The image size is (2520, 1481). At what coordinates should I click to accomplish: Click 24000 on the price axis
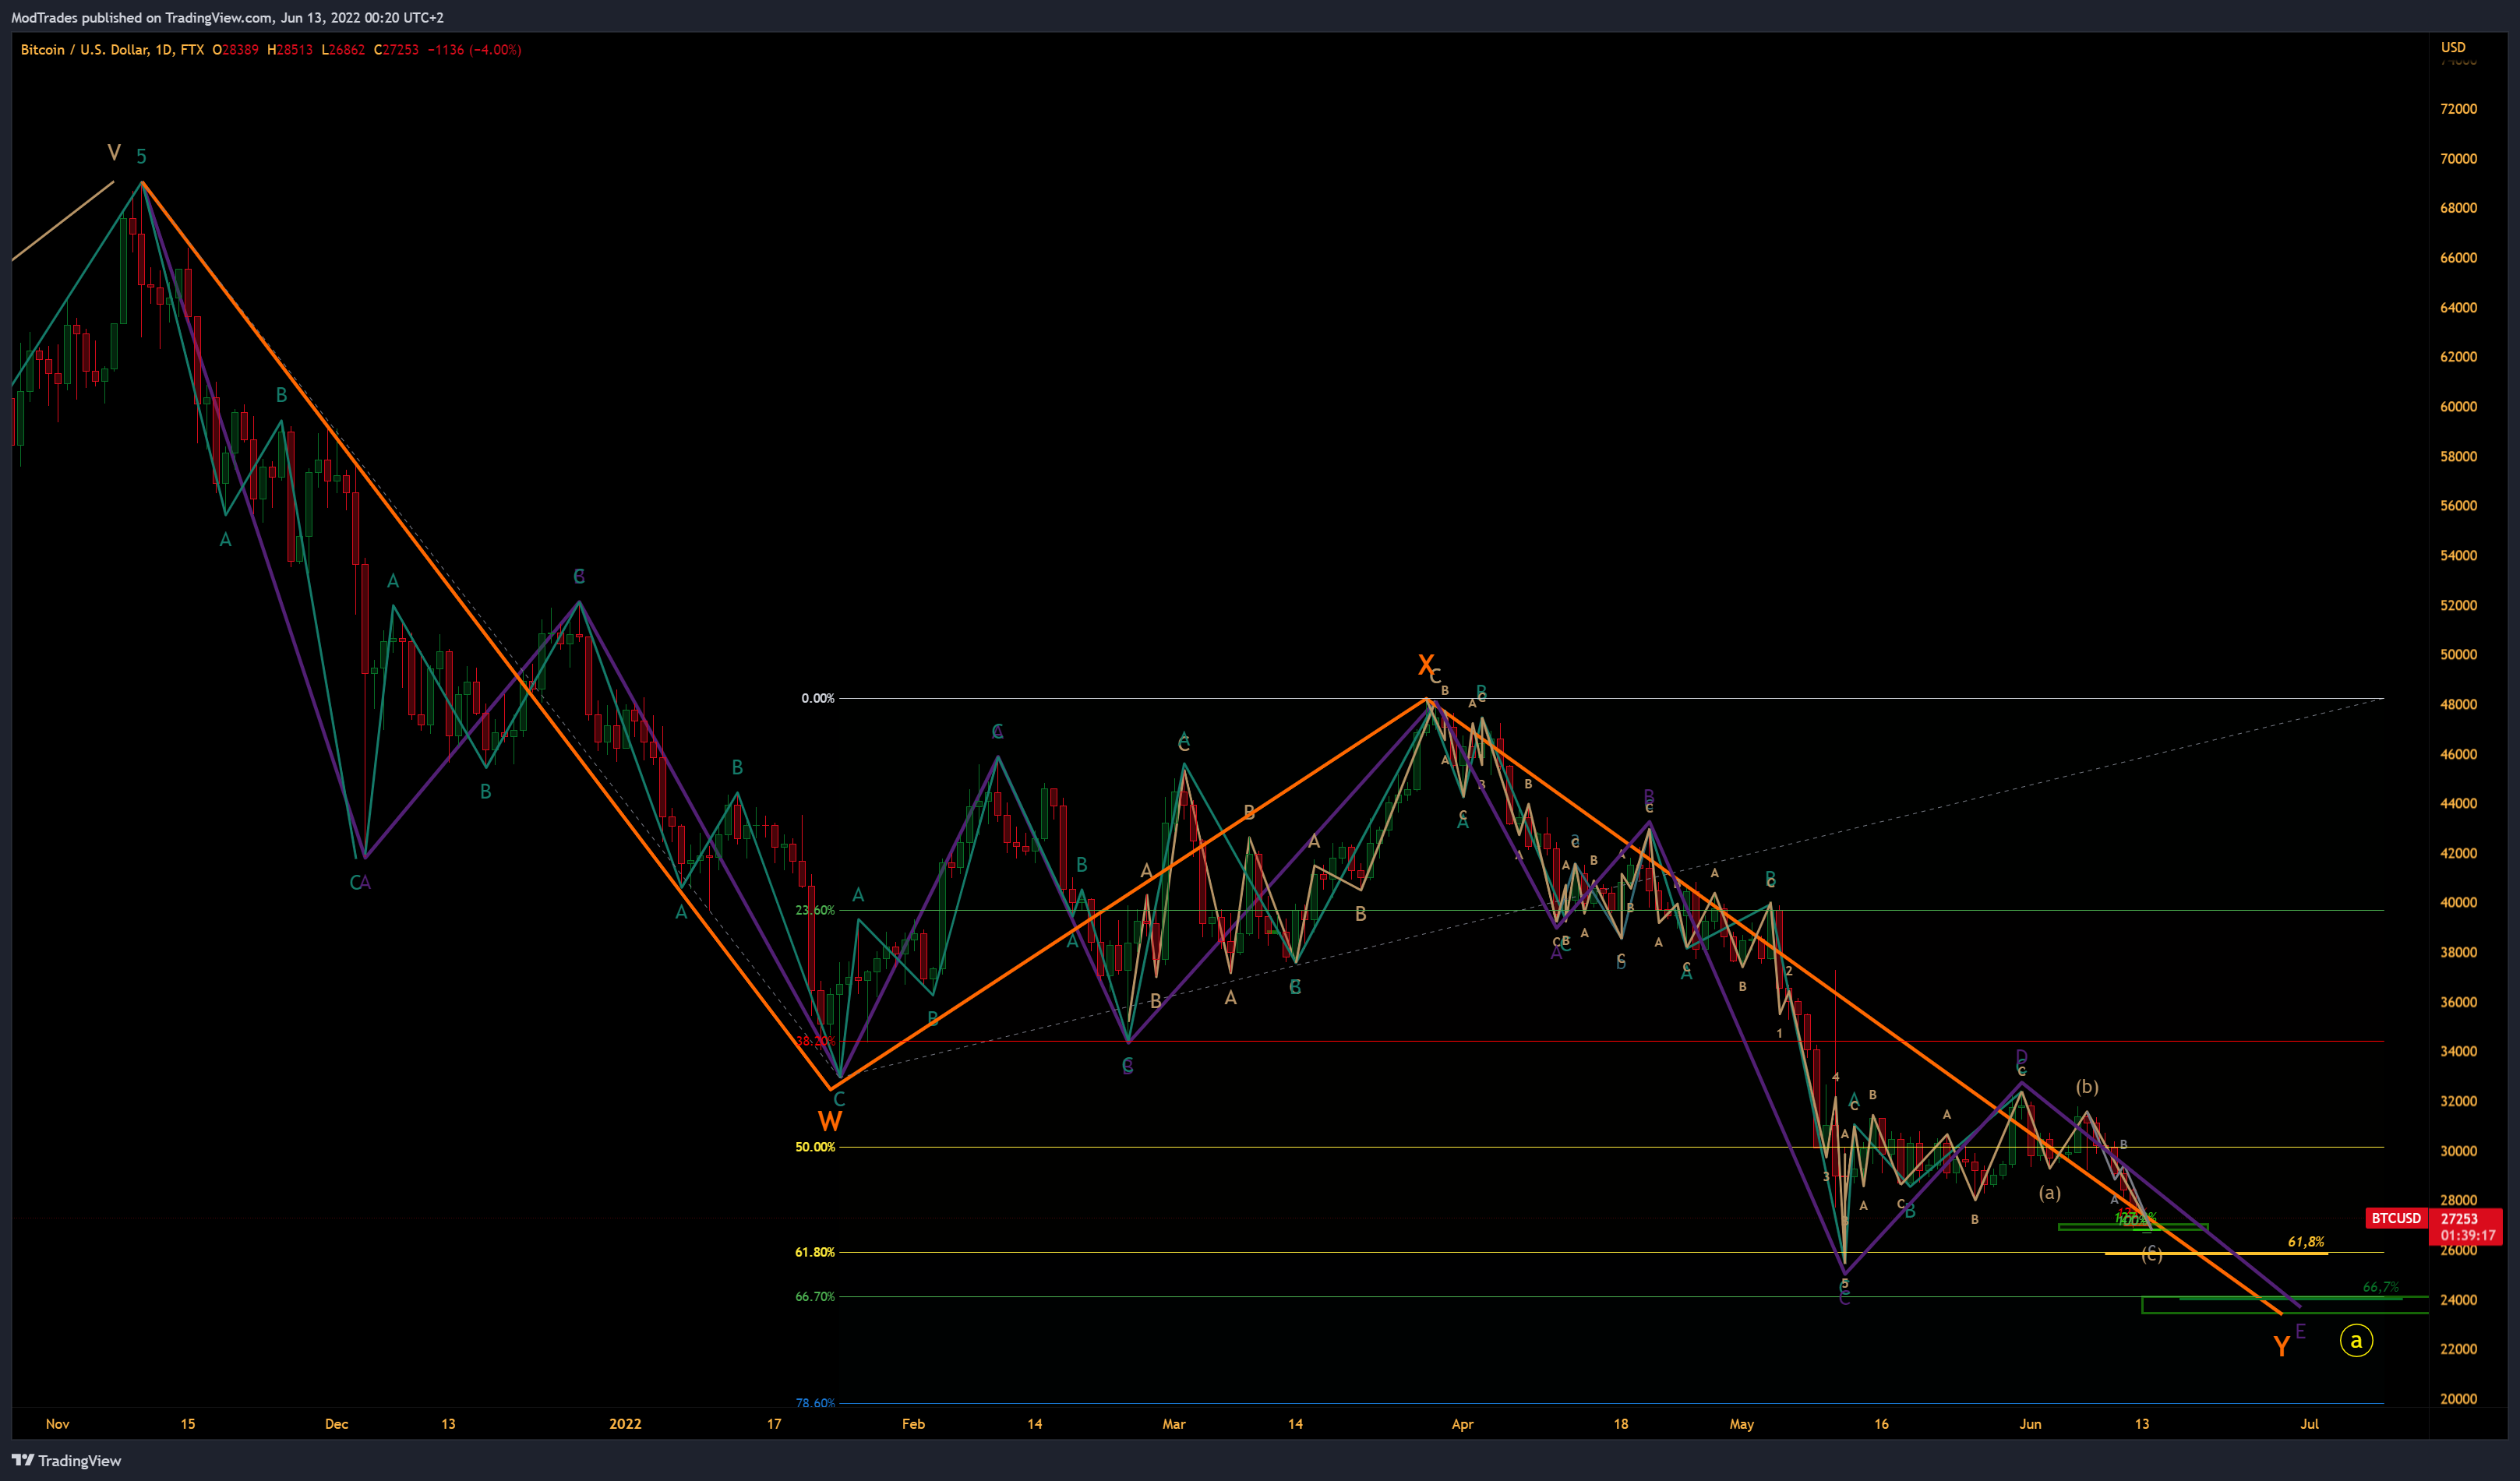[2458, 1300]
